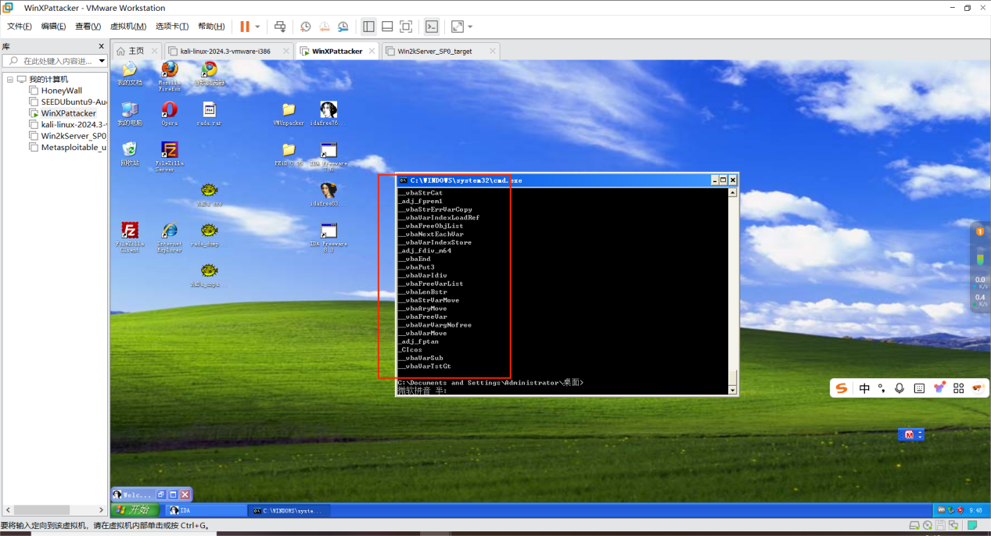Screen dimensions: 991x536
Task: Open the library search dropdown arrow
Action: pos(102,61)
